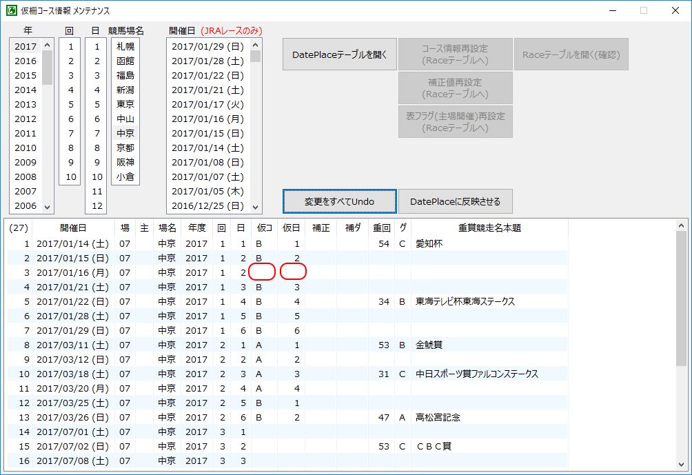Select 阪神 in the racecourse list
Screen dimensions: 692x475
[125, 162]
